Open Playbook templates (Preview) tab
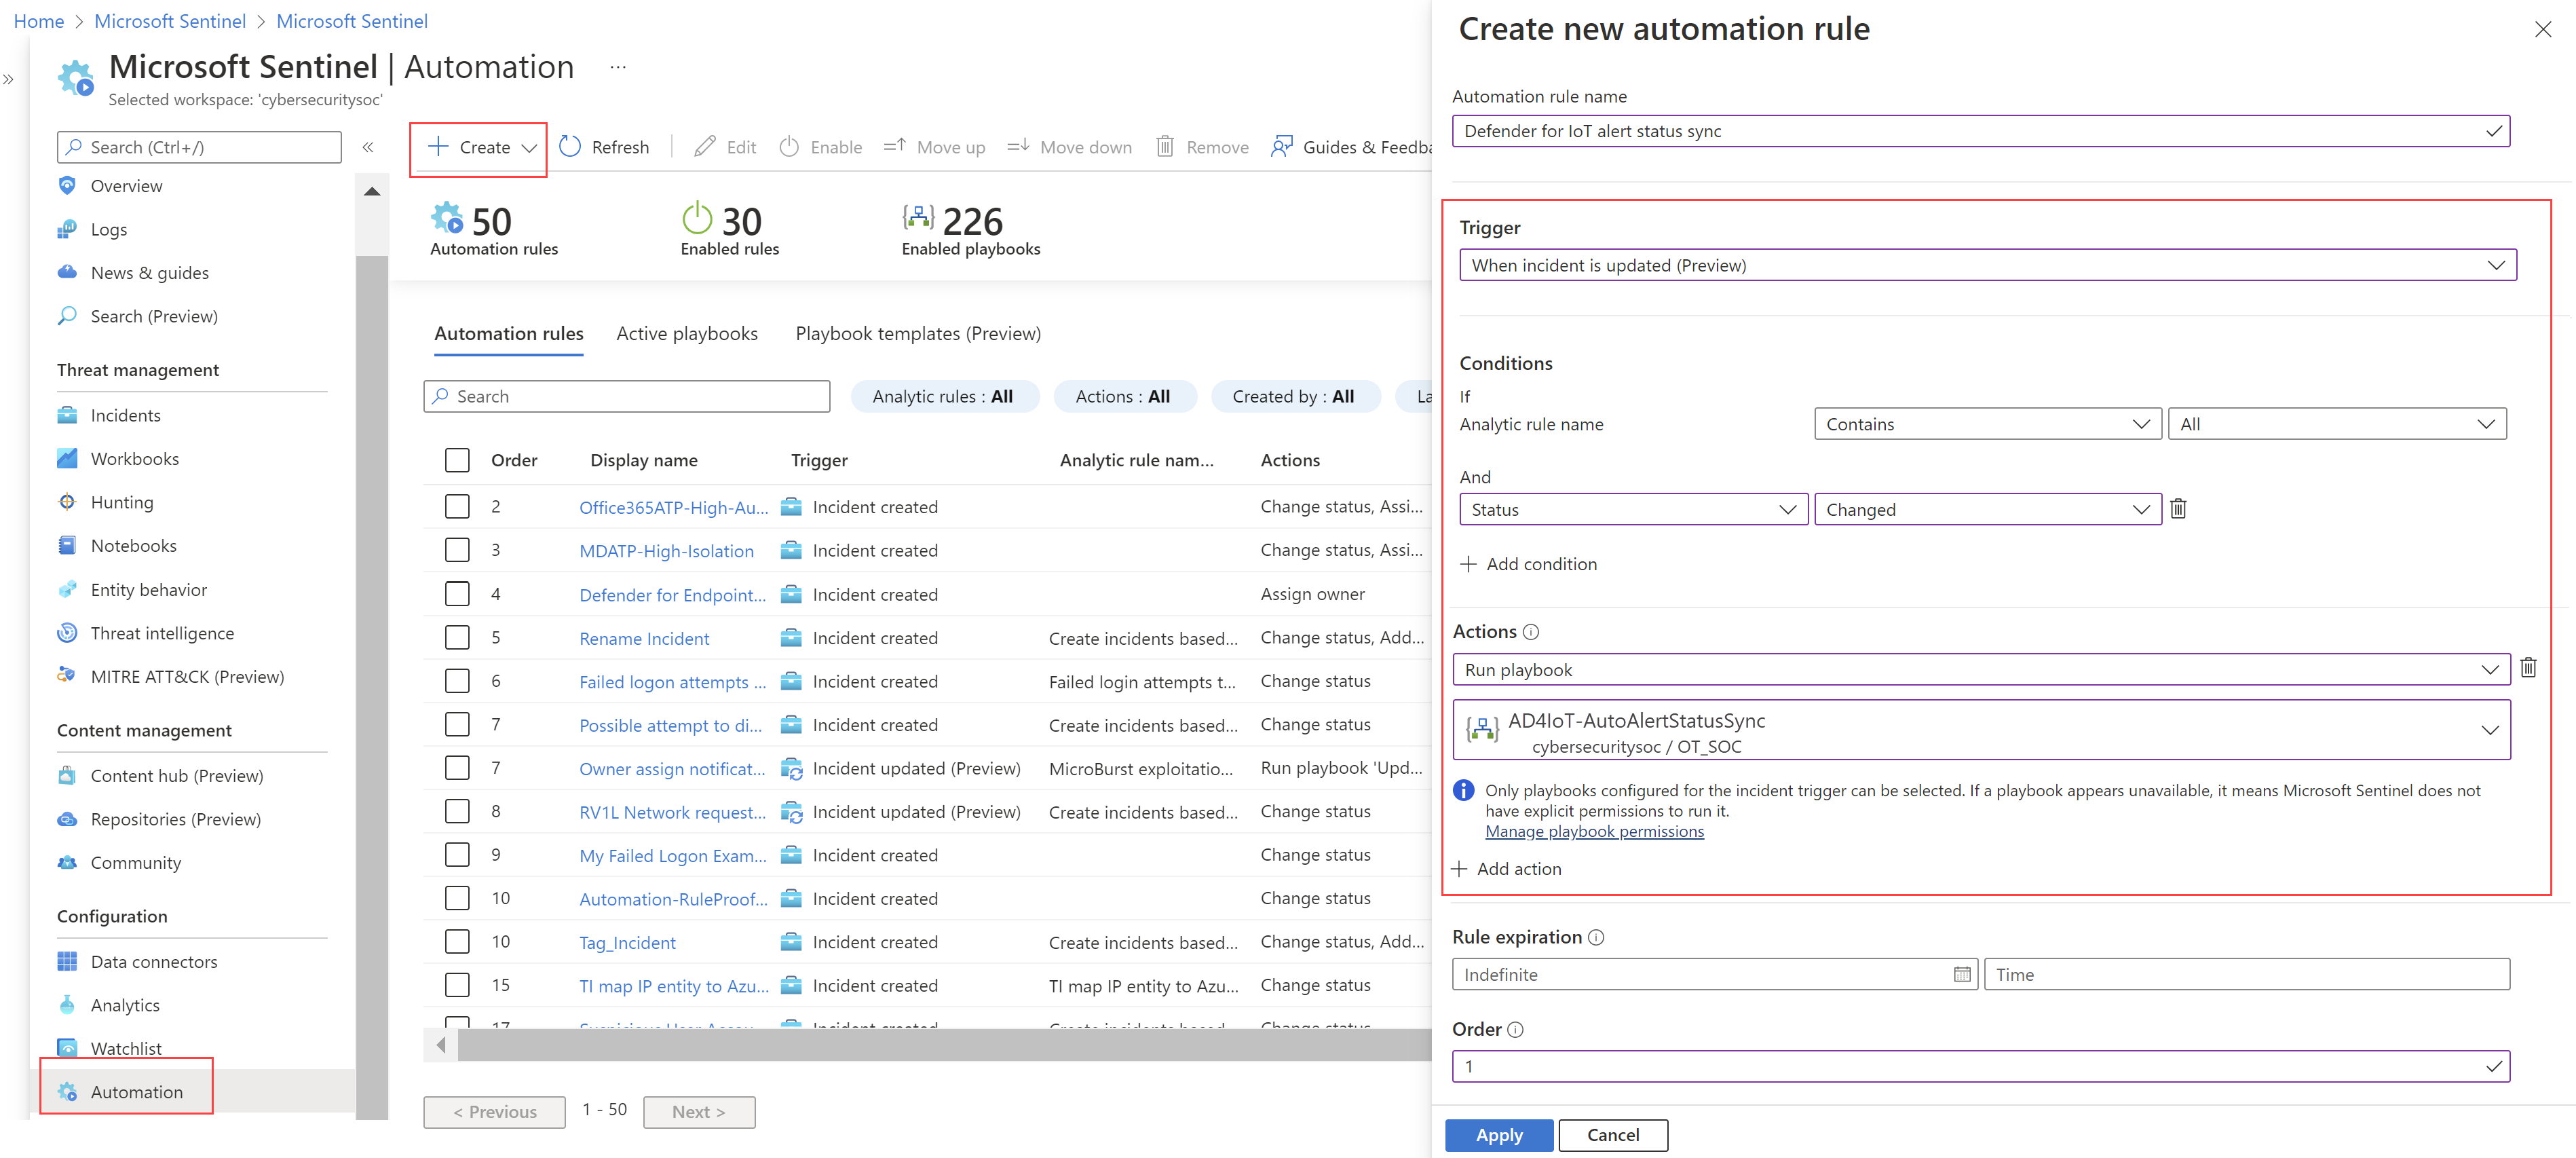This screenshot has width=2576, height=1158. coord(917,334)
